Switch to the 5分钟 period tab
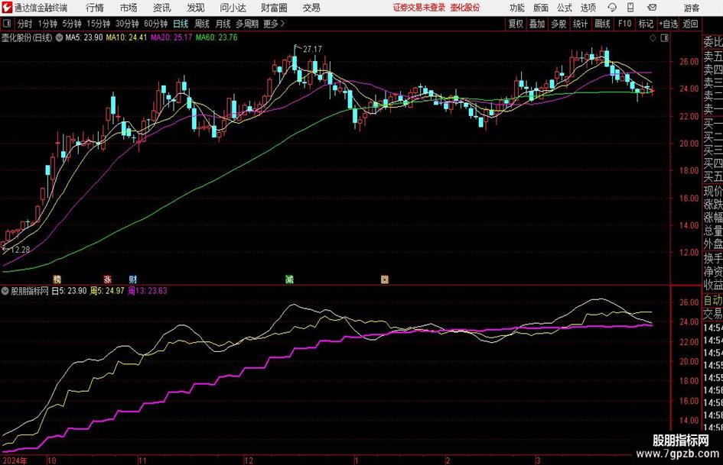The image size is (723, 465). [x=72, y=24]
